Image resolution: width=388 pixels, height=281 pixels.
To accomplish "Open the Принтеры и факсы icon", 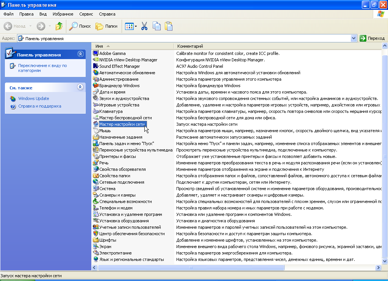I will coord(96,156).
